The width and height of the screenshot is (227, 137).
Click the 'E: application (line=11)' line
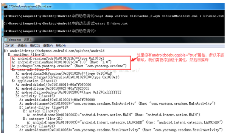pyautogui.click(x=34, y=81)
